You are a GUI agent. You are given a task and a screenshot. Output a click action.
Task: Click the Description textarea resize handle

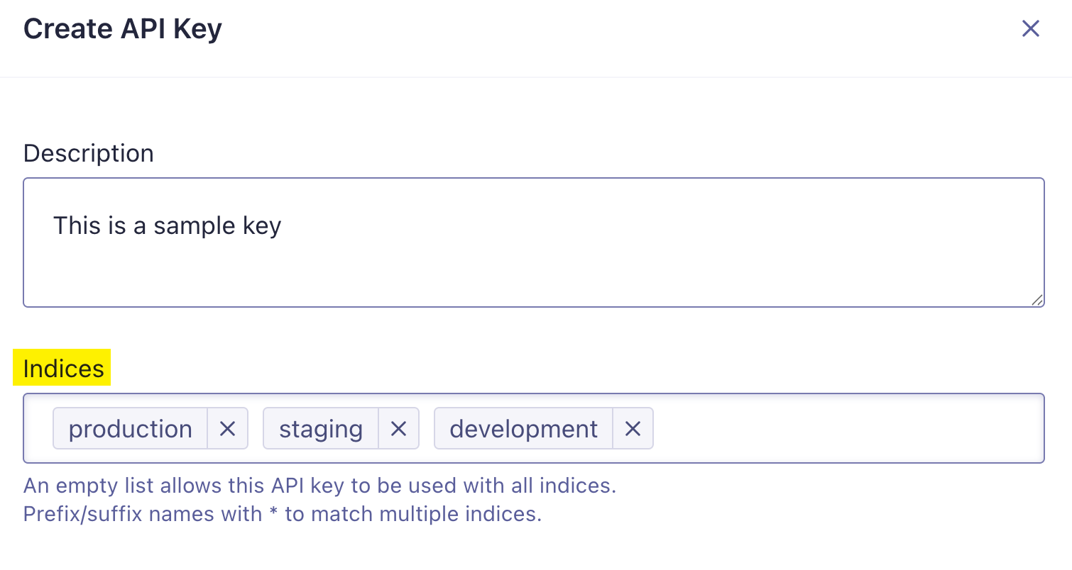coord(1037,300)
